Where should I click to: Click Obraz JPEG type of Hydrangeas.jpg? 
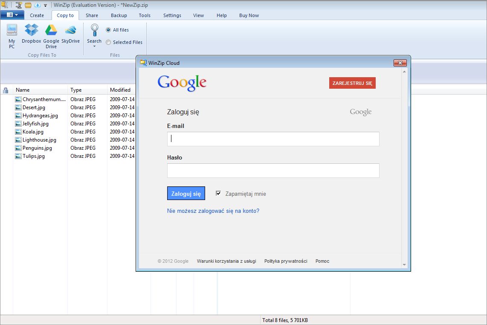point(83,116)
